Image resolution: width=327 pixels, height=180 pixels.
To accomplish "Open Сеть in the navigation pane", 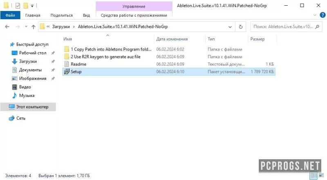I will tap(21, 118).
